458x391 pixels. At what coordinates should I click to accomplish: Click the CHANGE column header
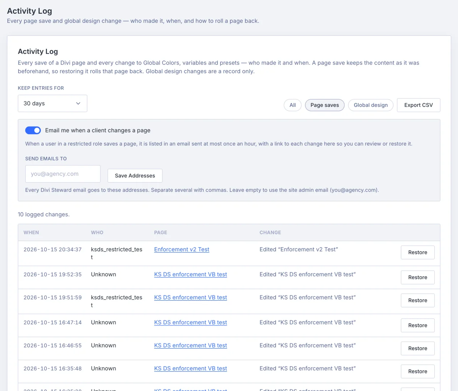[270, 233]
